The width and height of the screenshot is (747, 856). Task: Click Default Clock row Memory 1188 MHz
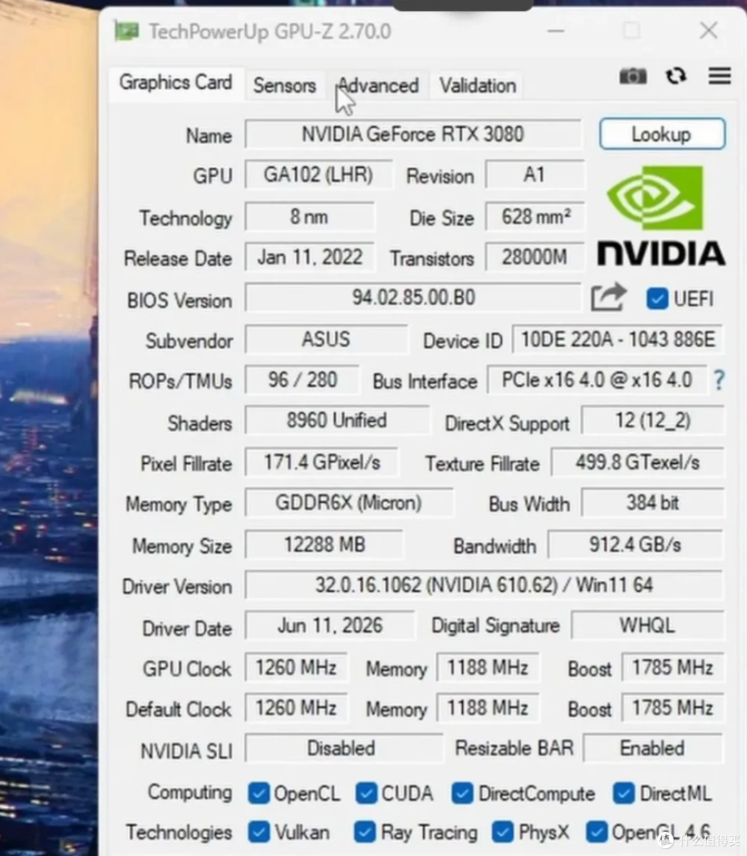click(487, 707)
